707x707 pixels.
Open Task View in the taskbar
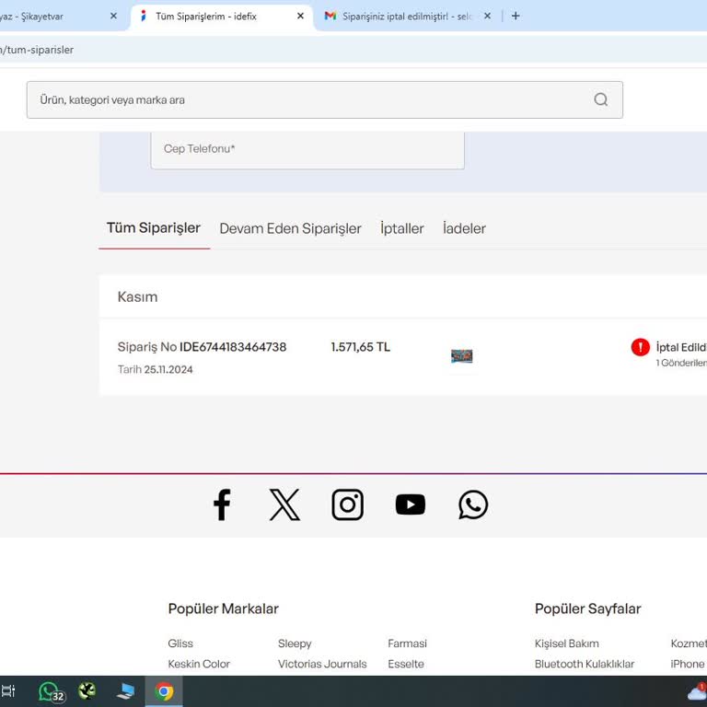(8, 691)
